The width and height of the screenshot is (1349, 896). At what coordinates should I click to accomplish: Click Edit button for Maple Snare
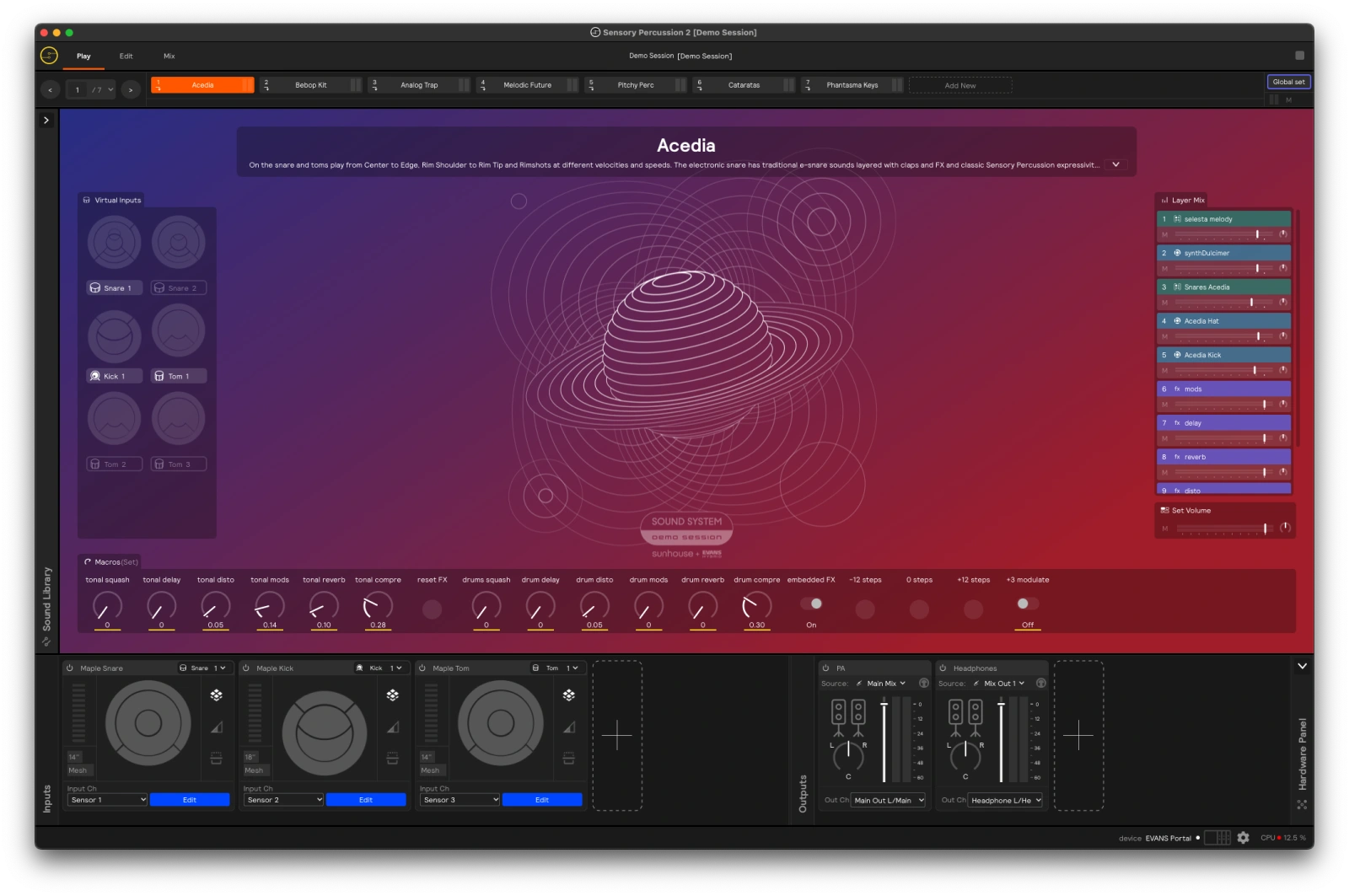(x=190, y=800)
